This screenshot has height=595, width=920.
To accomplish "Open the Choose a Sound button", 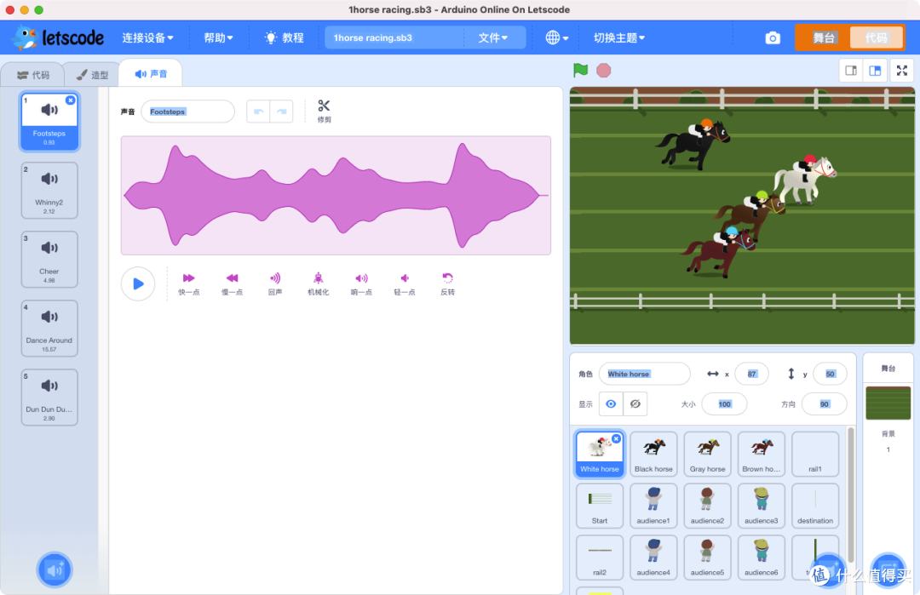I will 55,569.
